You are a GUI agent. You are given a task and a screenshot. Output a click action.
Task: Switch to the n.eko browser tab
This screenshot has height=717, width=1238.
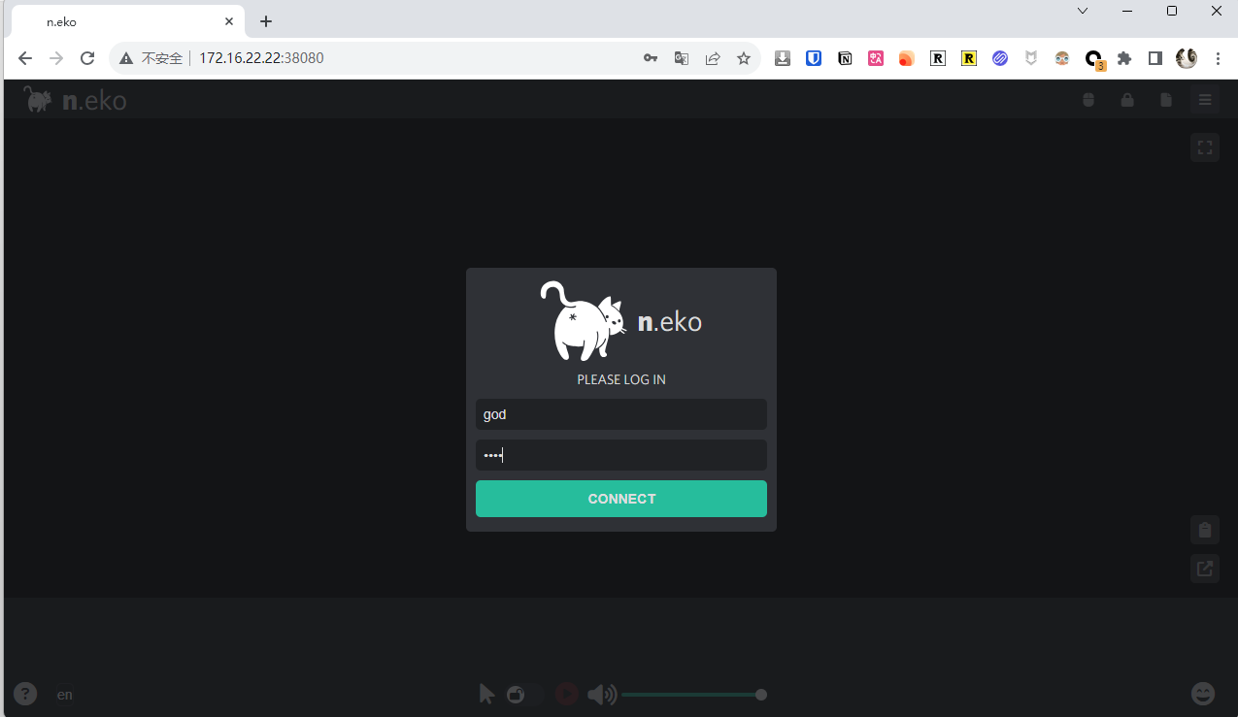click(x=126, y=21)
